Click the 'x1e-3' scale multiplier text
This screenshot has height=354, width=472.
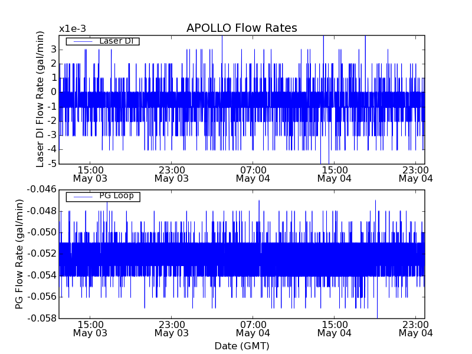(71, 28)
